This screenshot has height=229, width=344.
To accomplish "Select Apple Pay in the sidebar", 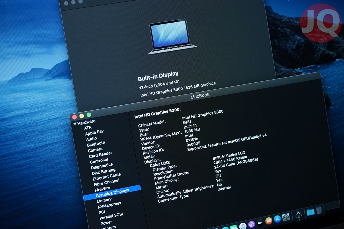I will coord(94,133).
